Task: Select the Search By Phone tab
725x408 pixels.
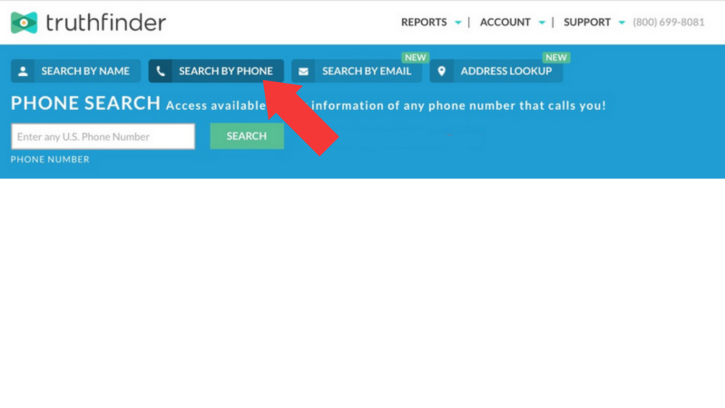Action: 216,72
